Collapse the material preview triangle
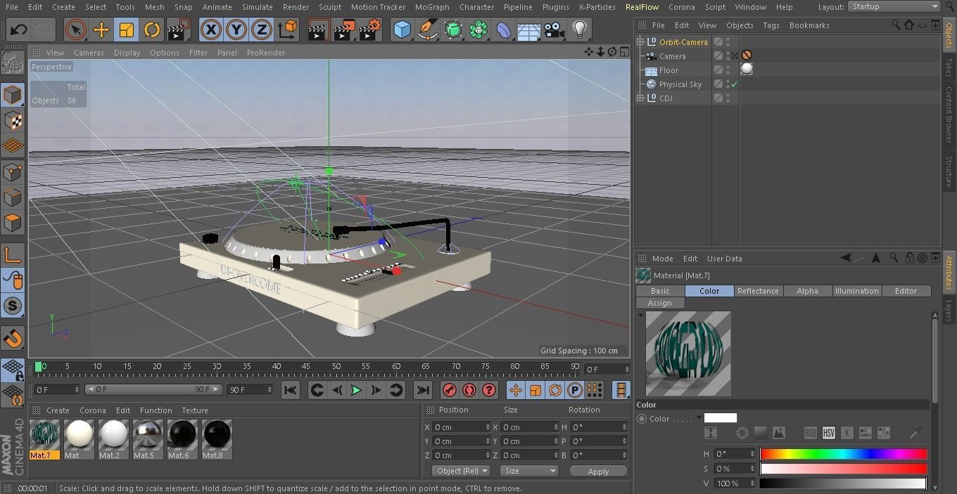Viewport: 957px width, 494px height. (640, 315)
